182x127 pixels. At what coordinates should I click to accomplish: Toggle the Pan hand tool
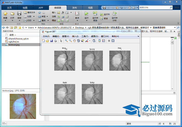[74, 41]
